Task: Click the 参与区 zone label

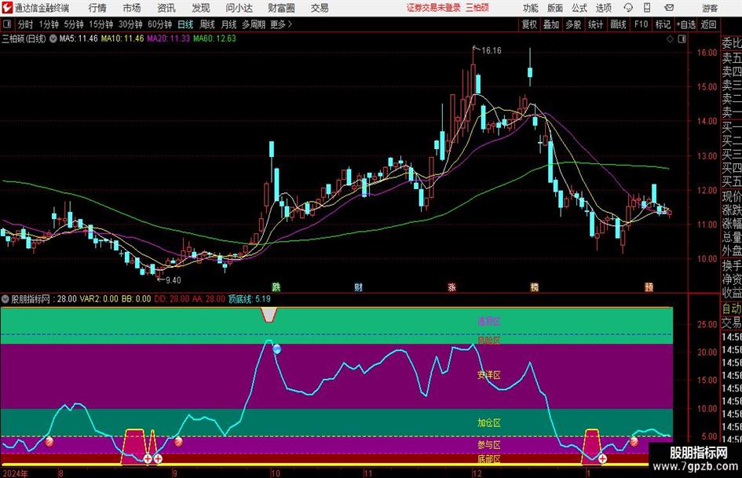Action: [489, 445]
